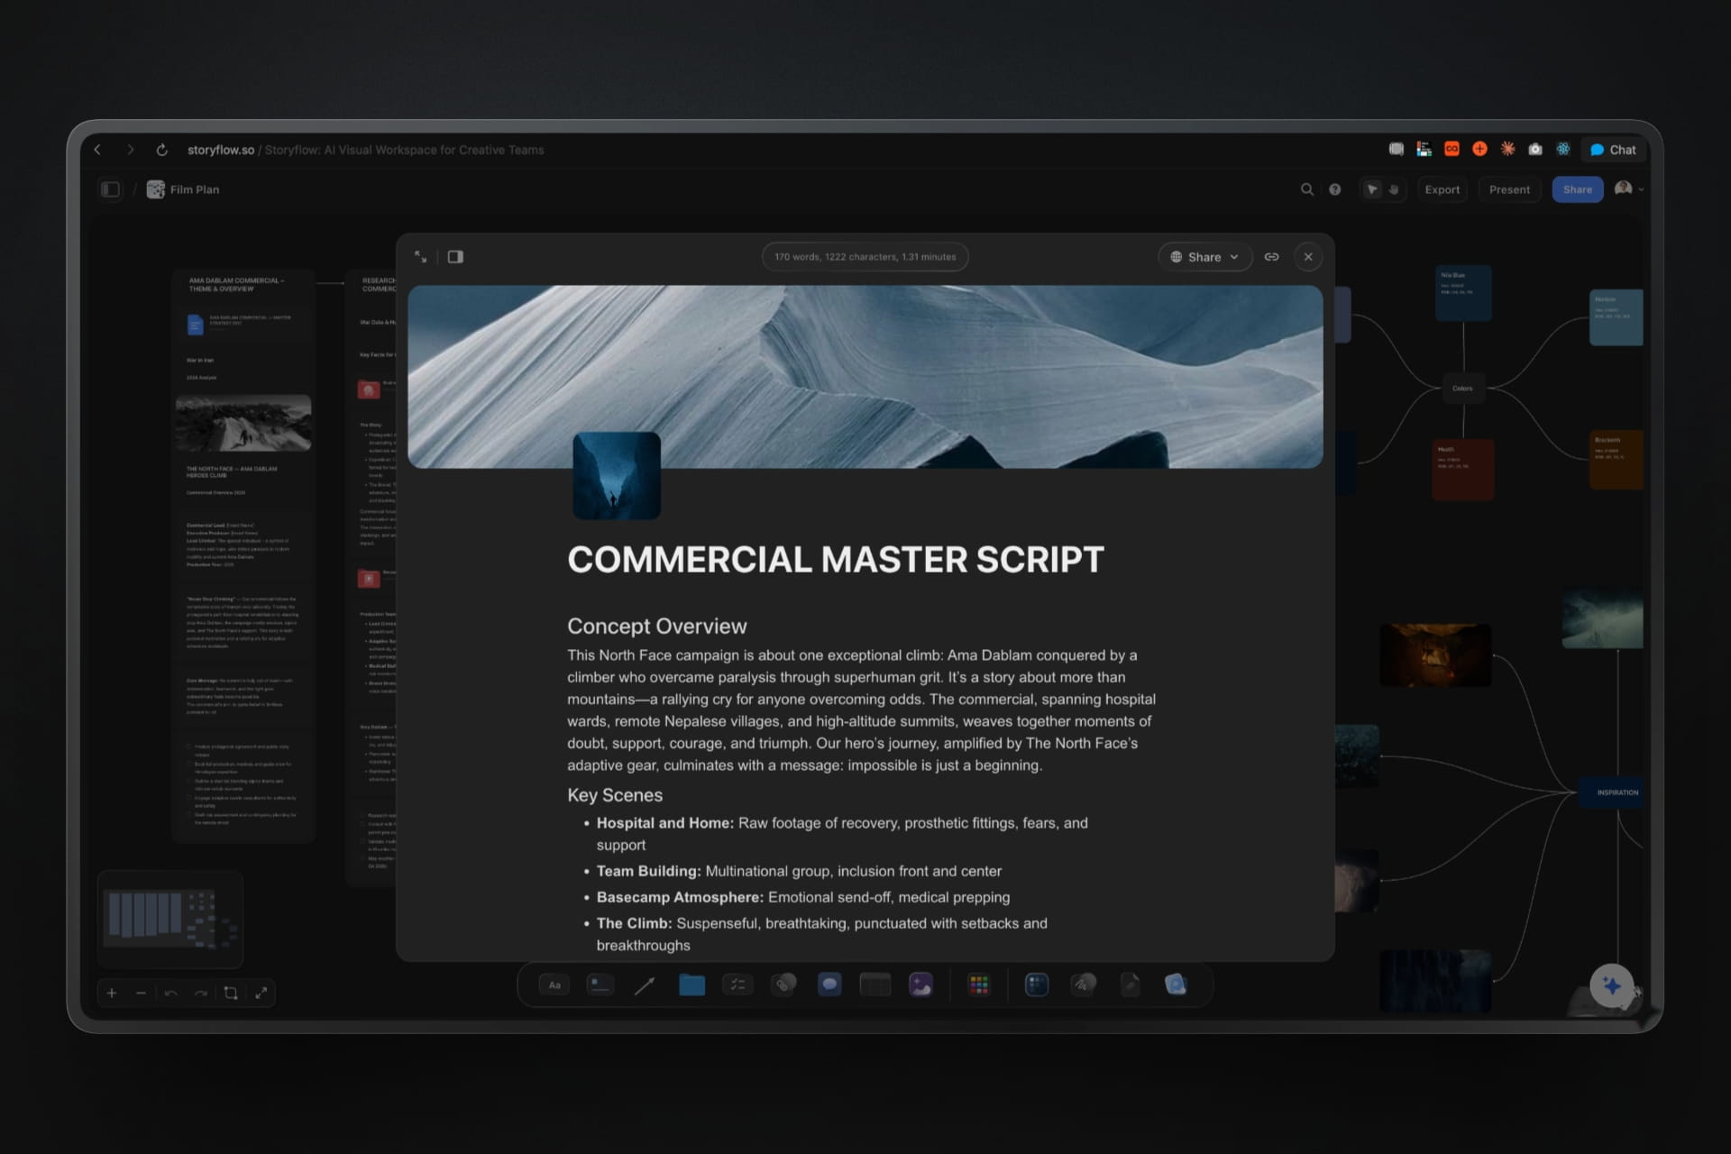Image resolution: width=1731 pixels, height=1154 pixels.
Task: Click the word count statistics pill
Action: [865, 257]
